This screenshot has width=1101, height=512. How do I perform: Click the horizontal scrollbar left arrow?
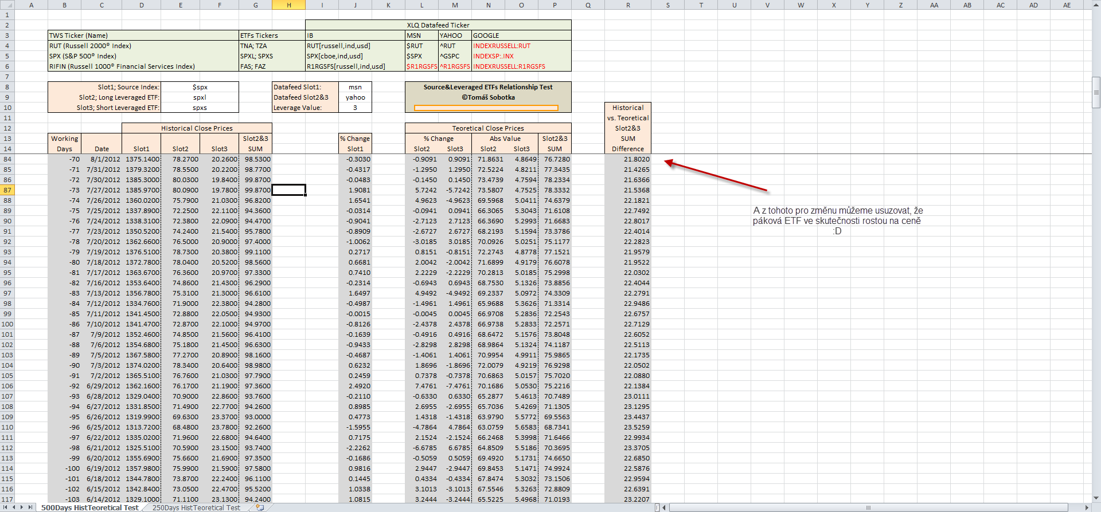(x=665, y=507)
